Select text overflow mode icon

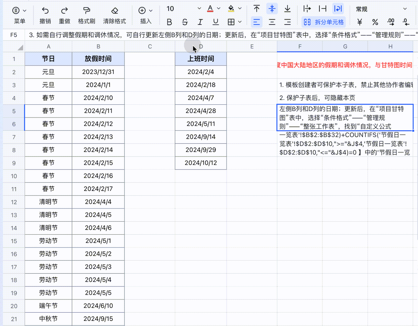click(307, 9)
